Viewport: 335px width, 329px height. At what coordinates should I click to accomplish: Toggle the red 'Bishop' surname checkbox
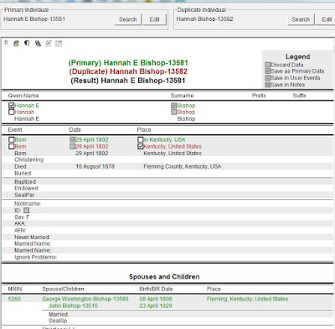(x=174, y=112)
